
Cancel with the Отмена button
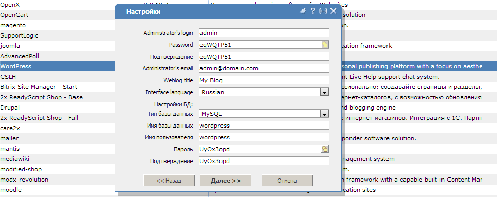[287, 181]
